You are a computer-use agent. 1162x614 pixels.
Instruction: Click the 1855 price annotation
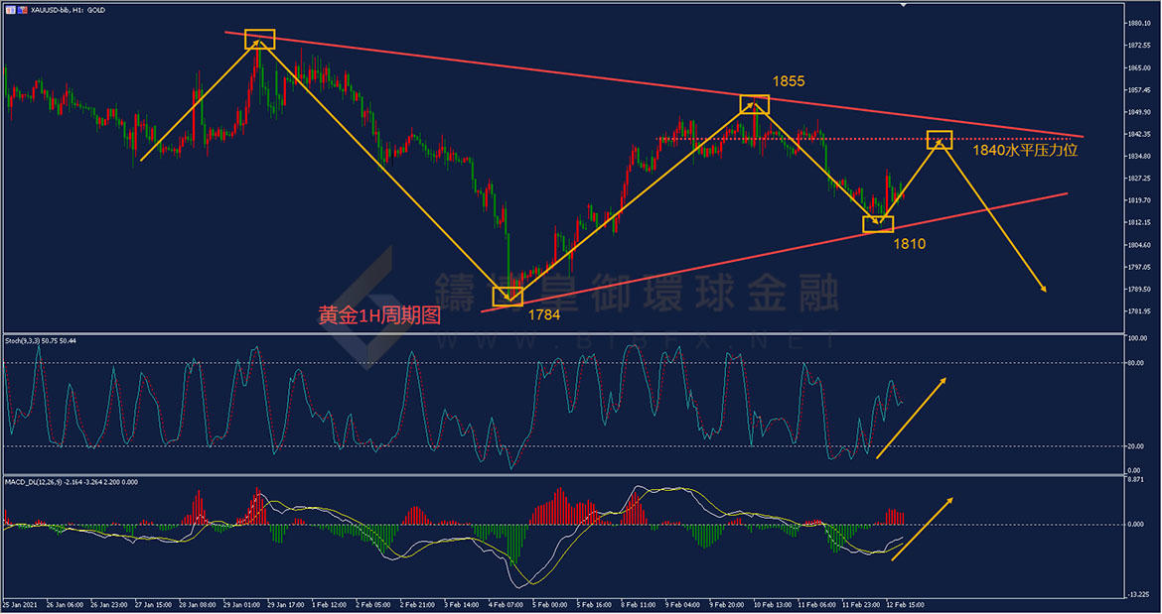click(789, 80)
